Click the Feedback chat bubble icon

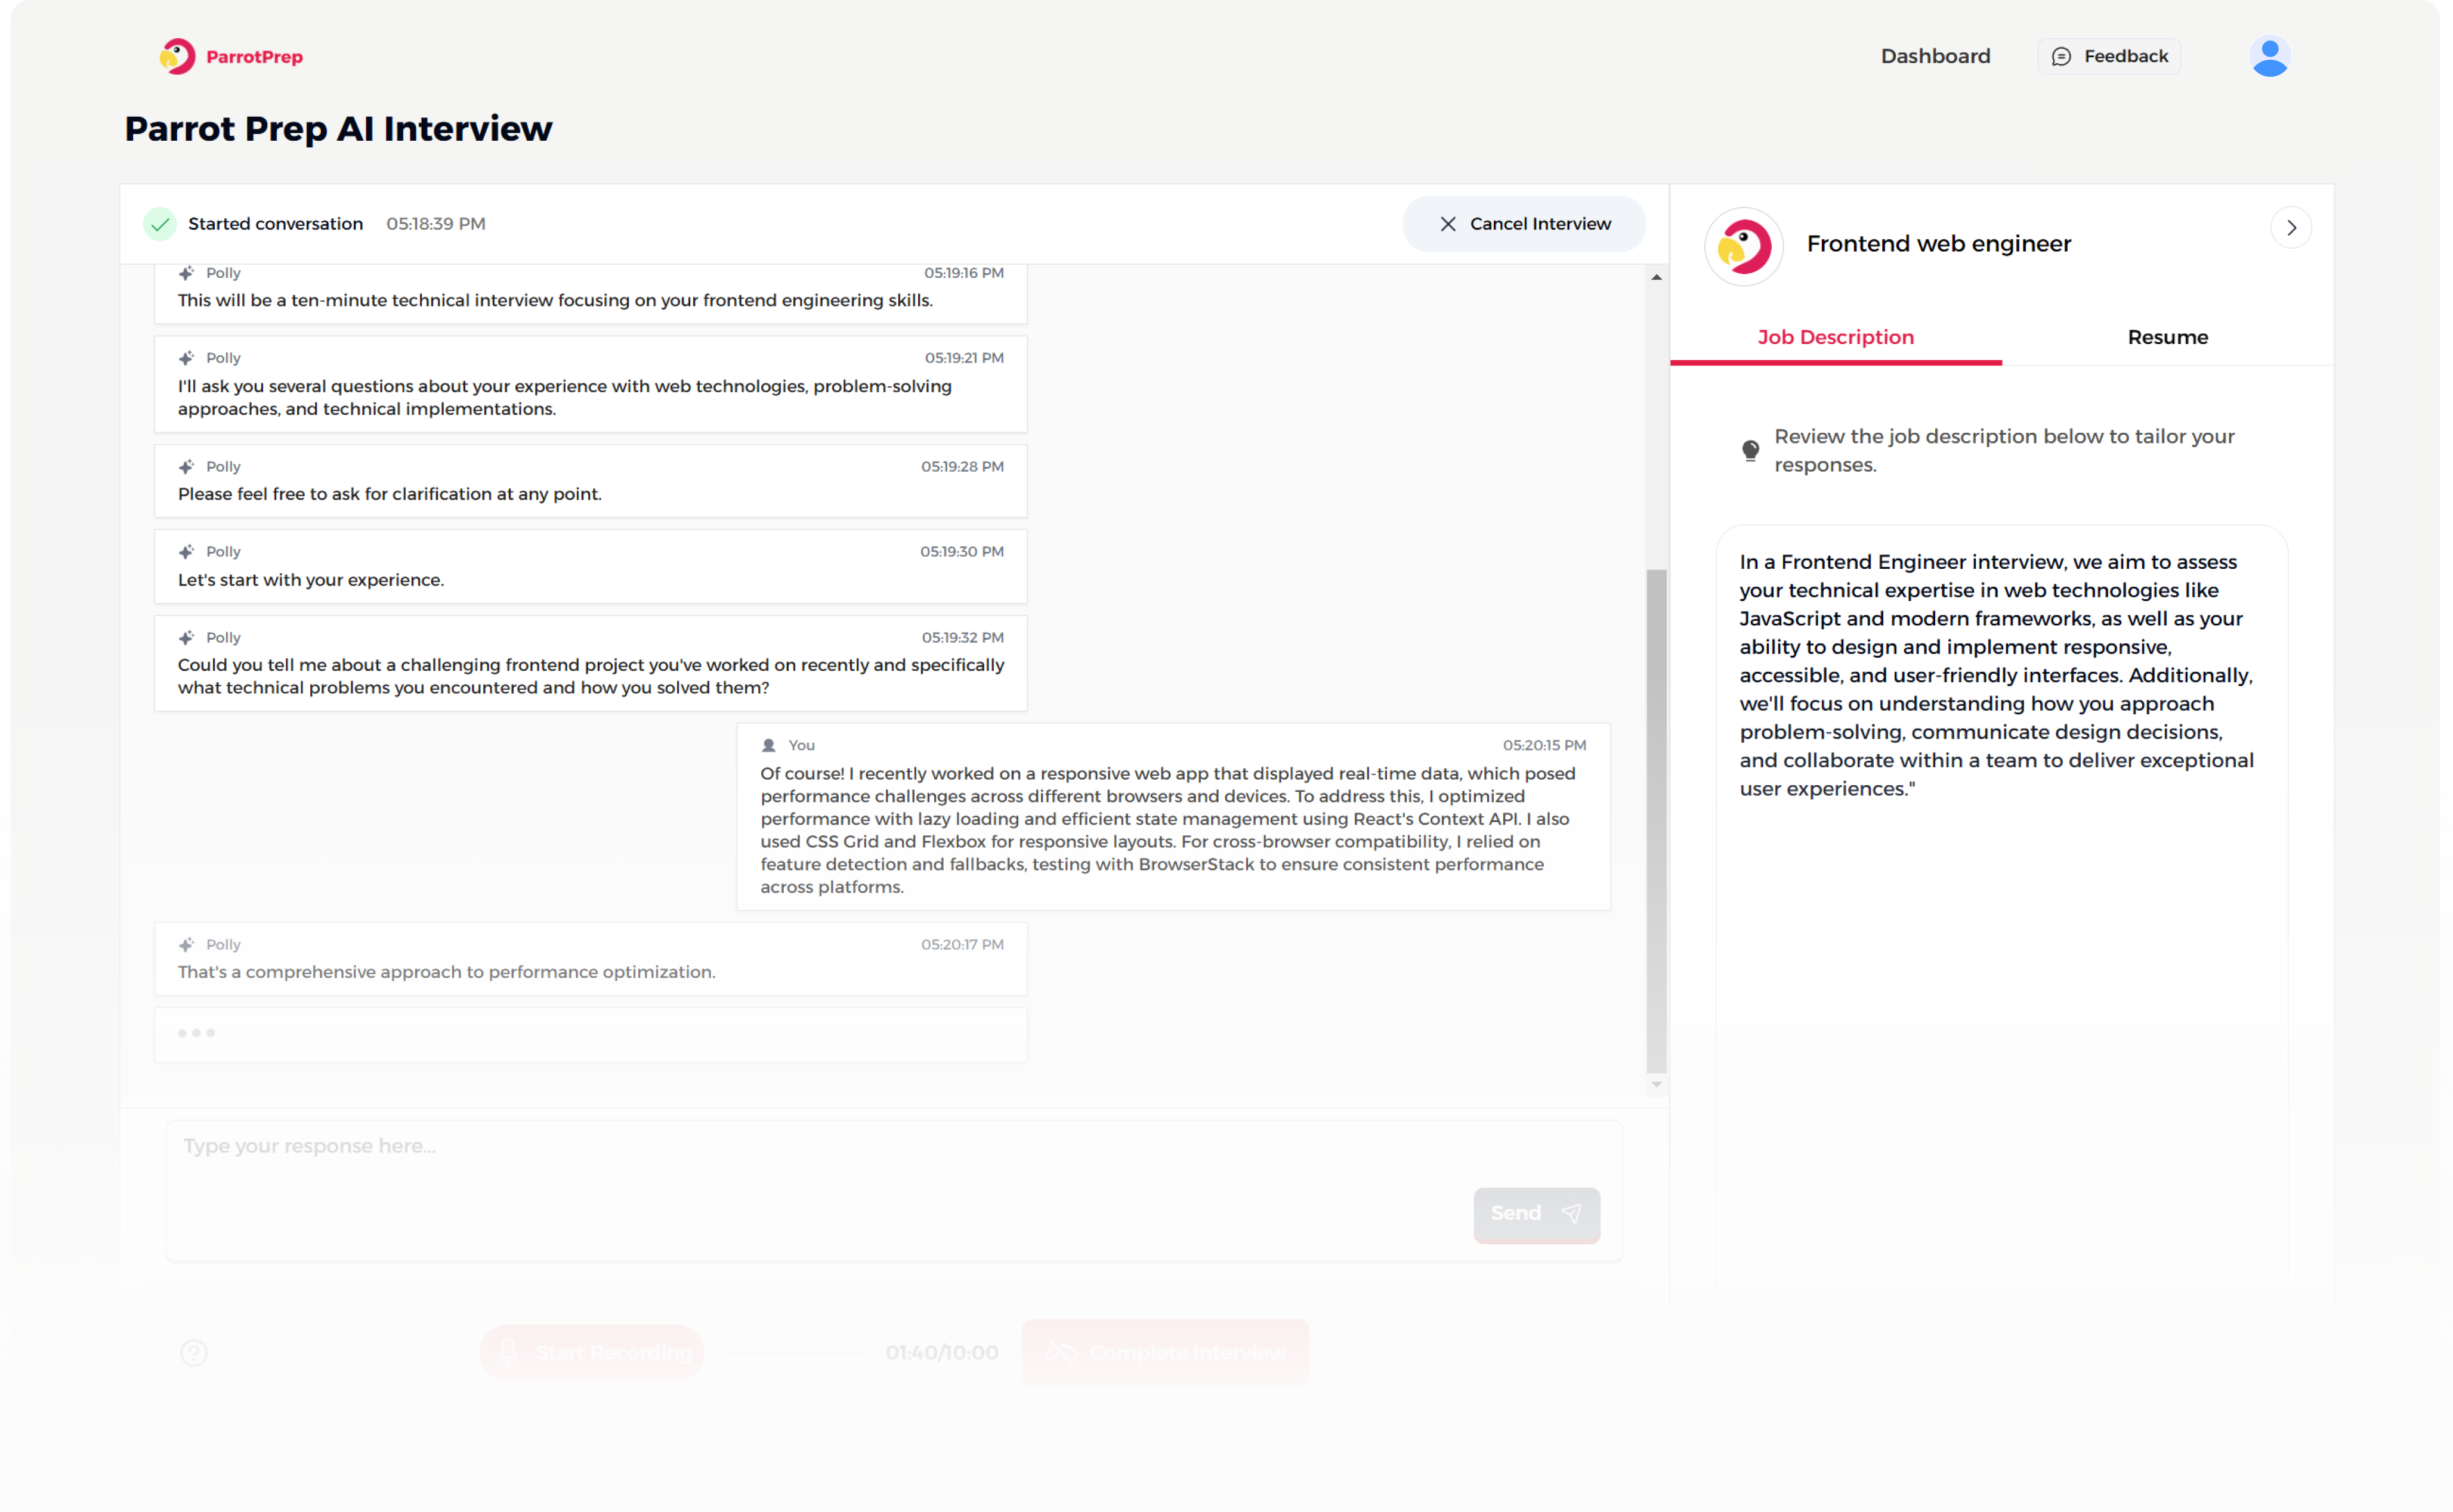click(2061, 56)
